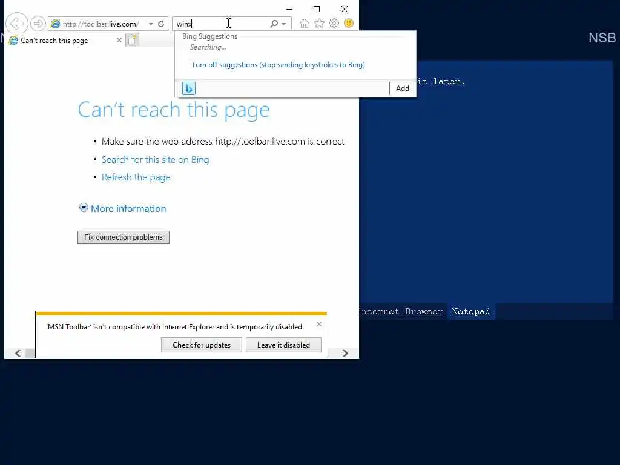Click horizontal scrollbar left arrow
This screenshot has width=620, height=465.
tap(18, 353)
